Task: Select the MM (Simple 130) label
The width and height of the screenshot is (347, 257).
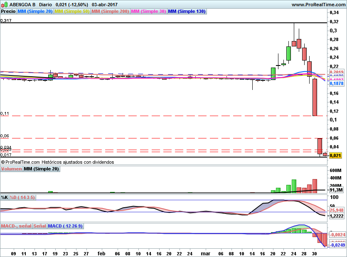Action: (x=187, y=11)
